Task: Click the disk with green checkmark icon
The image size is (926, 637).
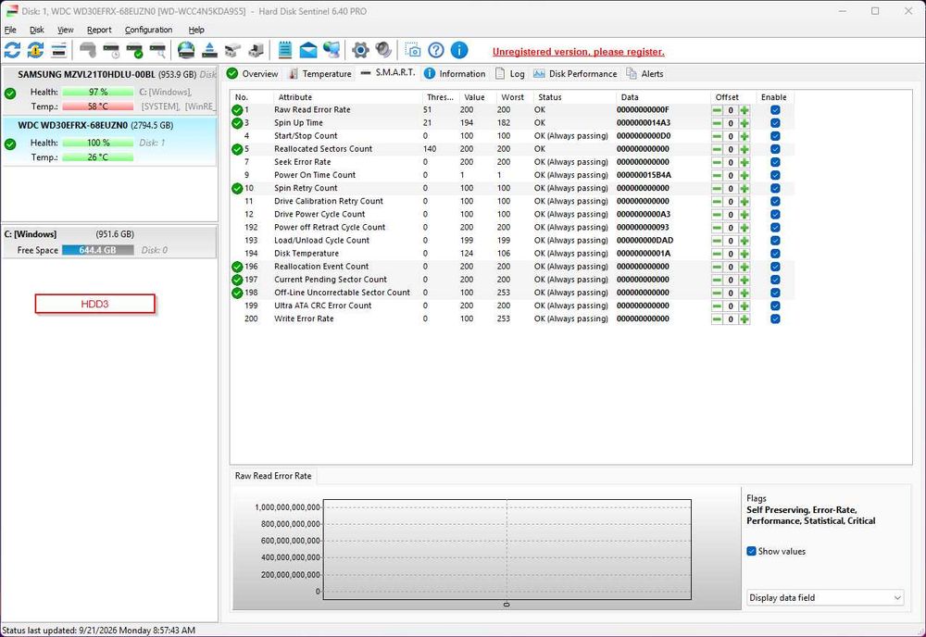Action: pyautogui.click(x=134, y=50)
